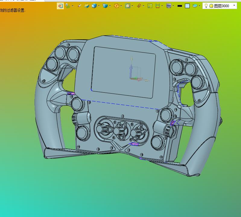Click the yellow-topped box icon
Viewport: 241px width, 217px height.
coord(87,6)
